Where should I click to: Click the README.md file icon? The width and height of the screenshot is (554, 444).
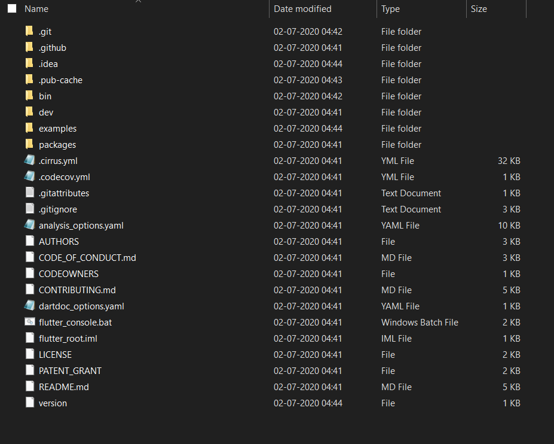[30, 387]
